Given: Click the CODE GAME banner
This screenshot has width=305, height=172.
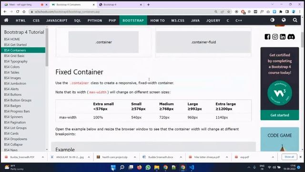Looking at the screenshot, I should [280, 139].
